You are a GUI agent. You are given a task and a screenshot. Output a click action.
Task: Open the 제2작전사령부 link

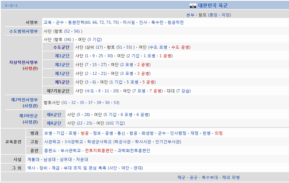tap(23, 100)
